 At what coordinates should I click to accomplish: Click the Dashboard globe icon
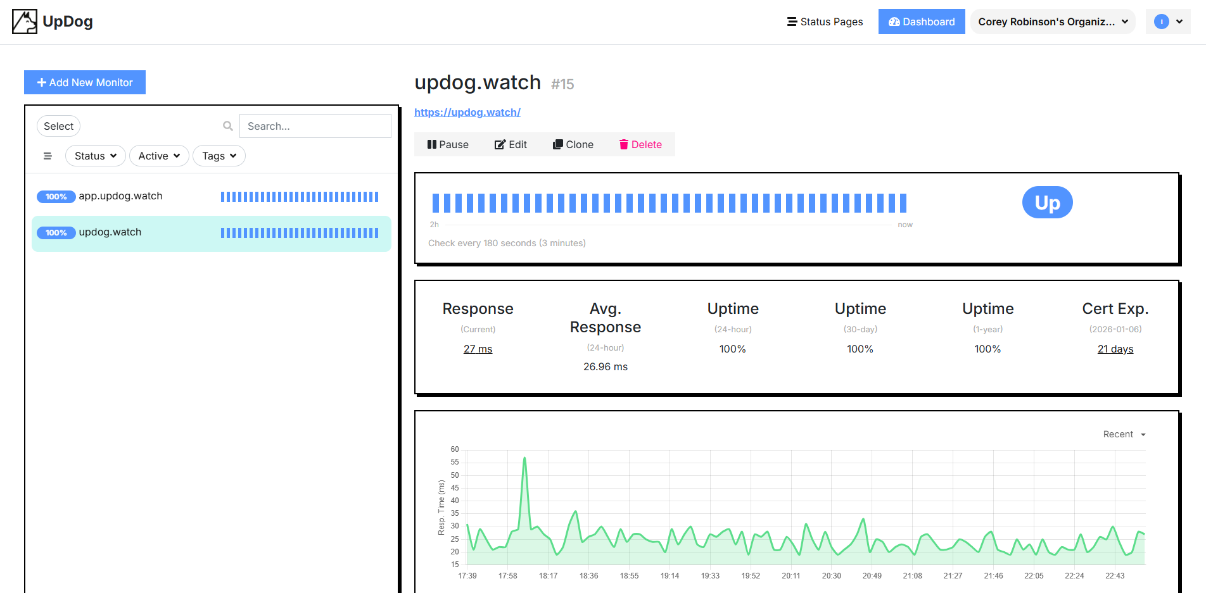(894, 22)
